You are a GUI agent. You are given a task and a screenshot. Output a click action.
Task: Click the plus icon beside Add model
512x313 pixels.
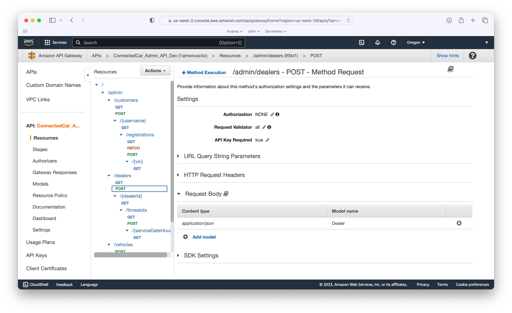tap(186, 237)
